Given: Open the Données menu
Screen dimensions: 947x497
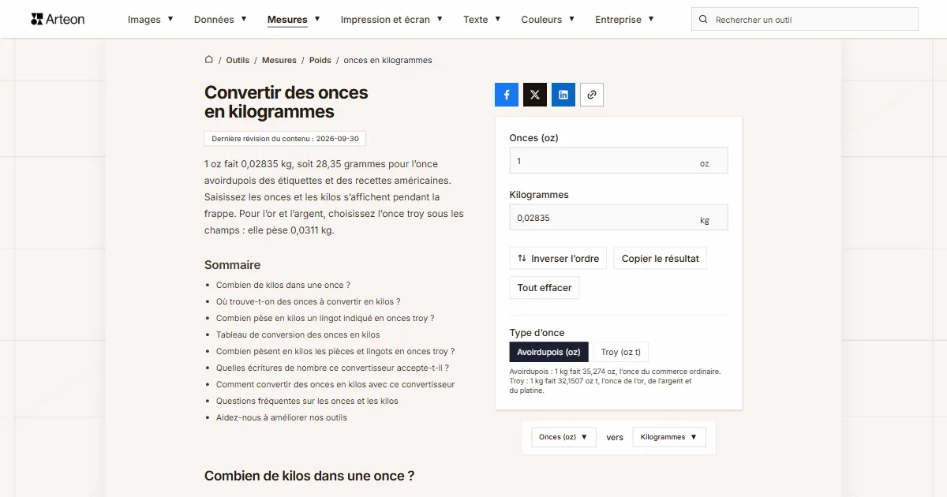Looking at the screenshot, I should click(x=220, y=20).
